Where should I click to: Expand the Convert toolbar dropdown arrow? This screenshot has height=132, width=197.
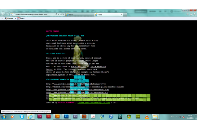(x=15, y=19)
